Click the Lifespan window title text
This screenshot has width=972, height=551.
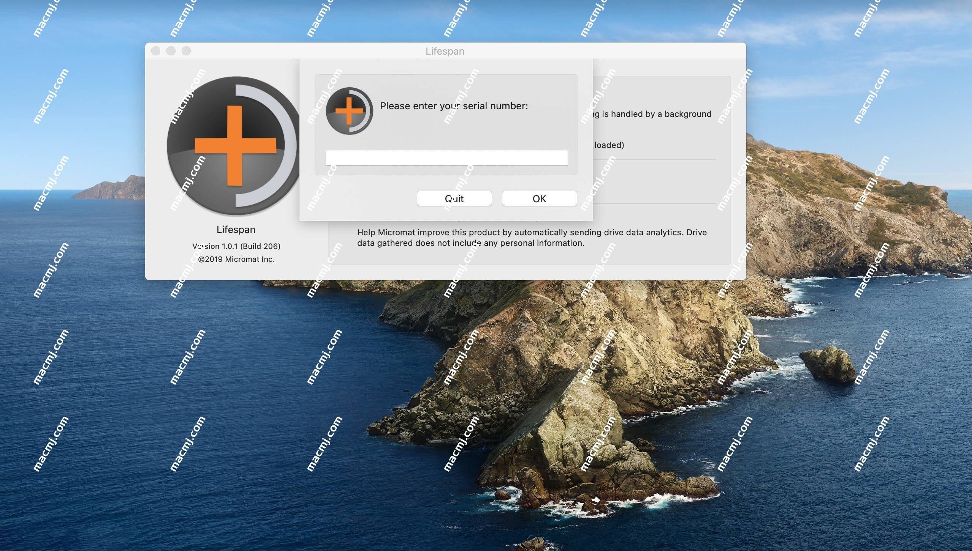point(445,51)
